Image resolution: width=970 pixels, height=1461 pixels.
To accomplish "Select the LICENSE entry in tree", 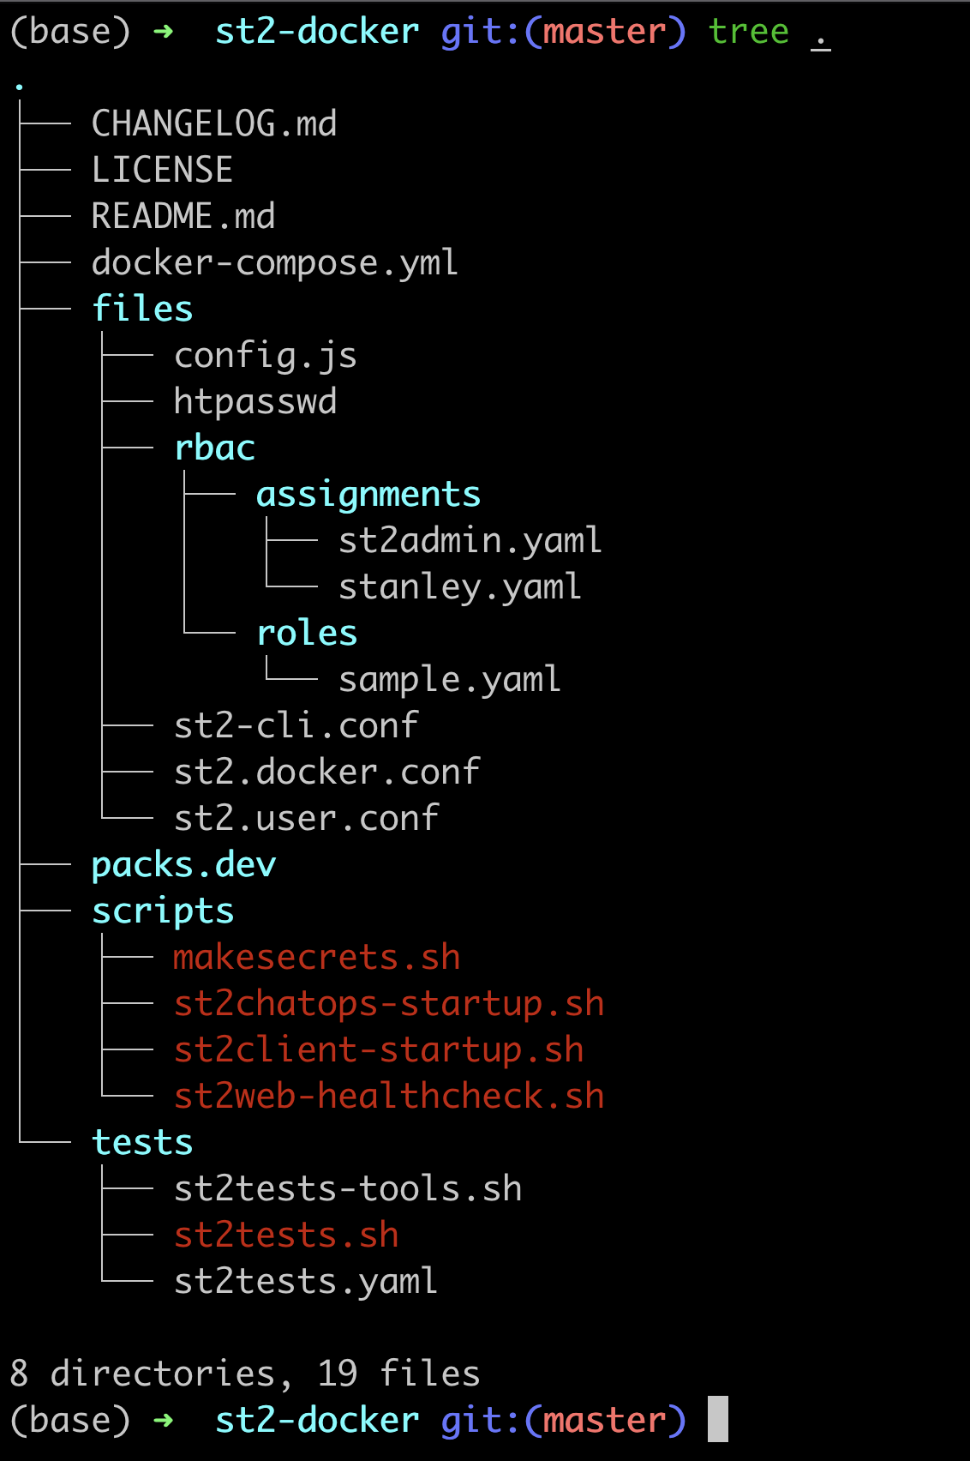I will pos(162,170).
